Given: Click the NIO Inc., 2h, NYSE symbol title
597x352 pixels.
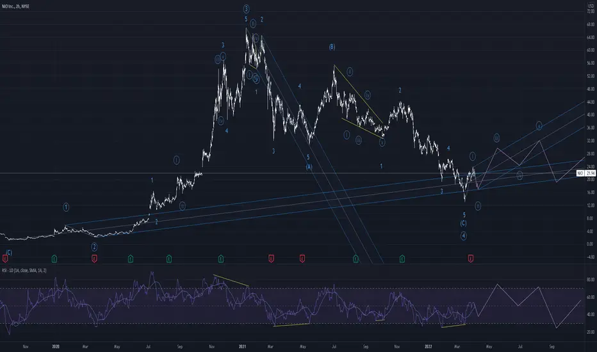Looking at the screenshot, I should [x=15, y=6].
